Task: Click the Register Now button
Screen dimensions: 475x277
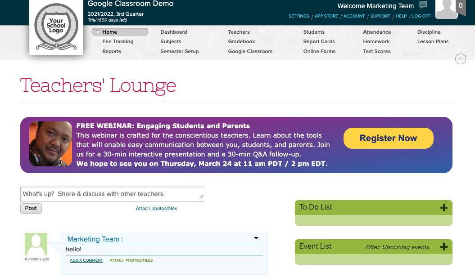Action: pyautogui.click(x=388, y=138)
